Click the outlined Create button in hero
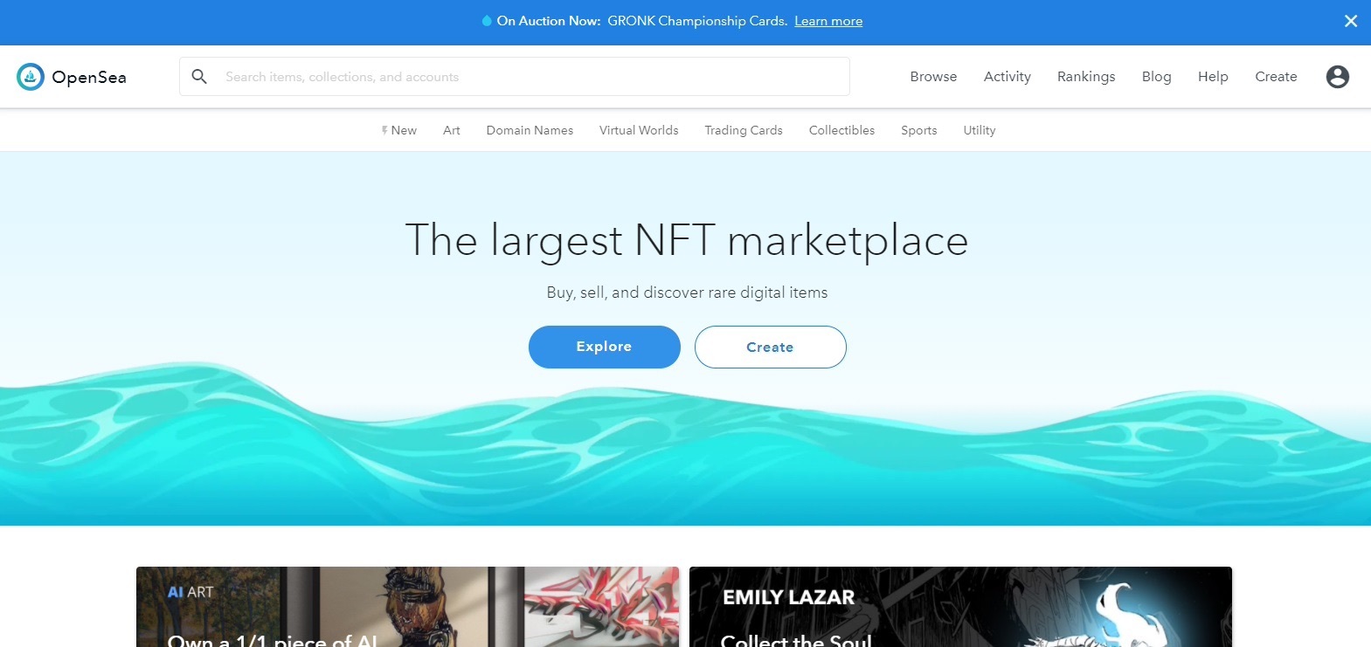 pyautogui.click(x=771, y=347)
